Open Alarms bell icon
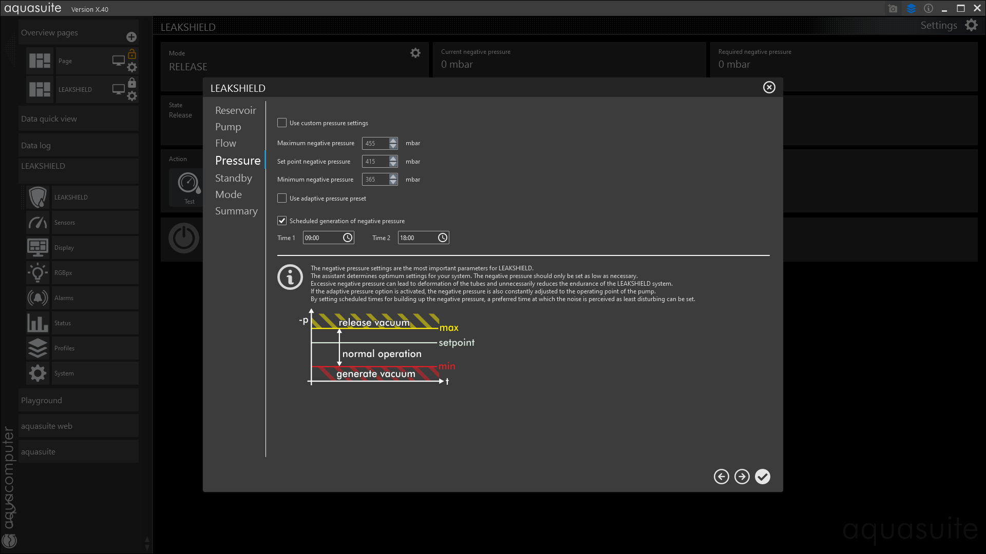Viewport: 986px width, 554px height. click(x=37, y=298)
